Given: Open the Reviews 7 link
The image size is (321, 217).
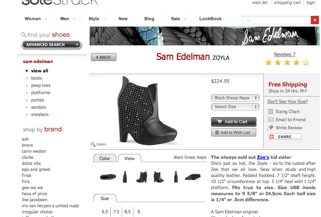Looking at the screenshot, I should pos(285,55).
